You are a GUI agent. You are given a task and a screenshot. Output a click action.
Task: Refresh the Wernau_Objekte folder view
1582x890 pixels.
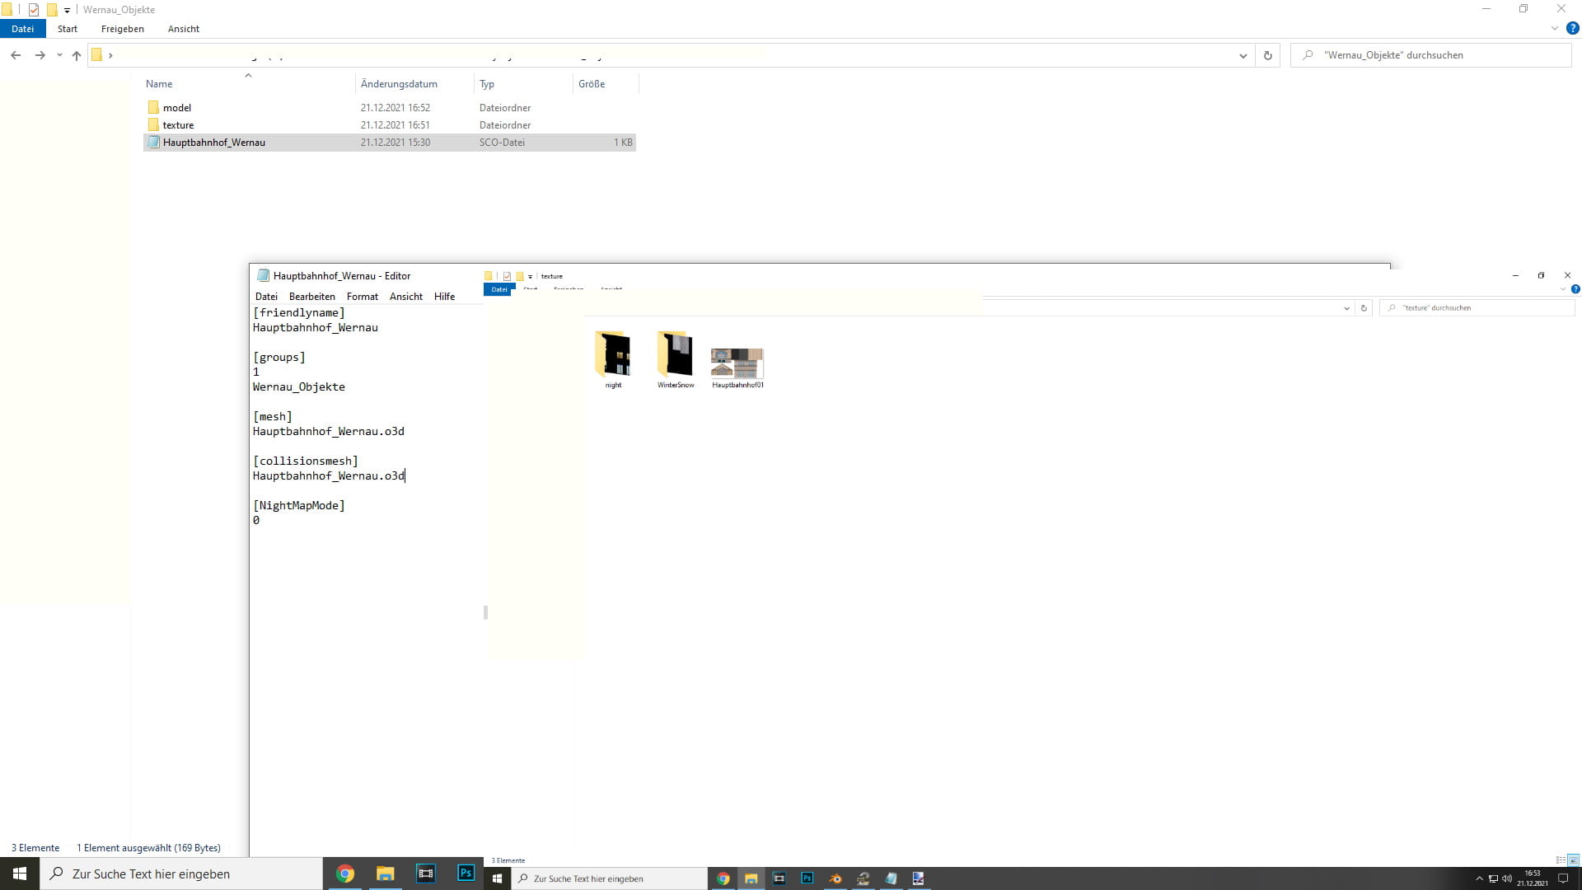(x=1268, y=55)
